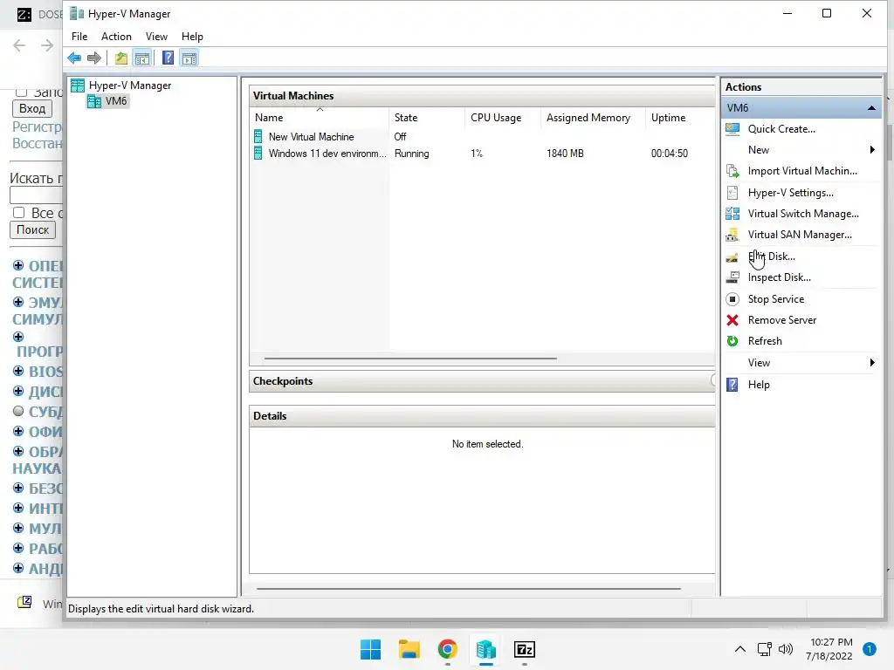Screen dimensions: 894x670
Task: Click the Inspect Disk icon
Action: point(732,277)
